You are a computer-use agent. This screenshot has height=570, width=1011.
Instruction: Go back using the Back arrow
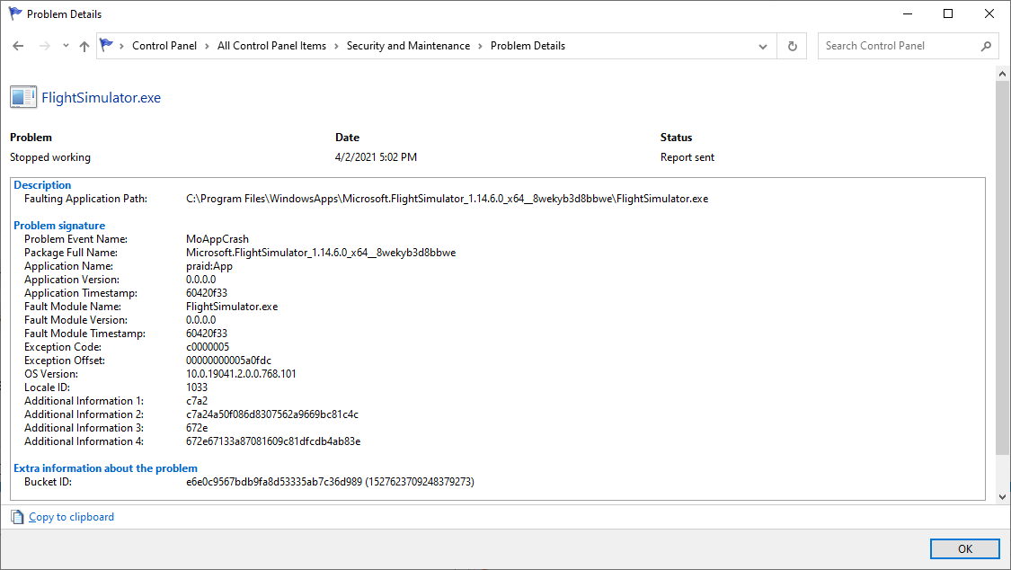[18, 46]
